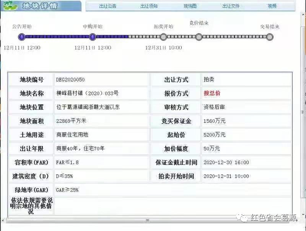306x231 pixels.
Task: Click the 起始价 label cell
Action: click(x=176, y=135)
